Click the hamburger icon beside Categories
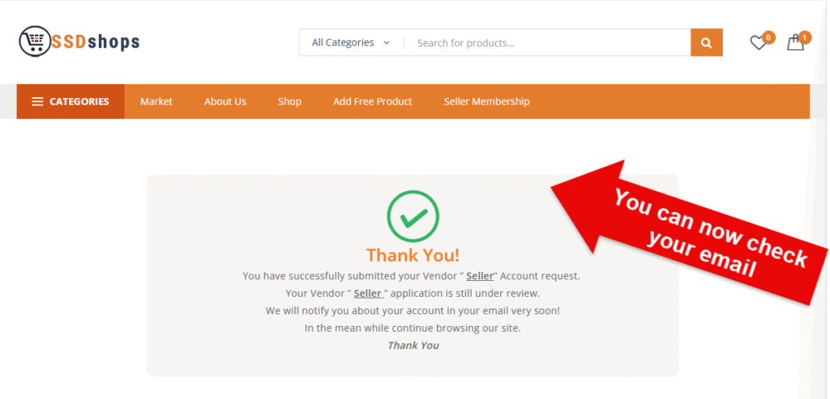Screen dimensions: 830x399 pyautogui.click(x=37, y=102)
